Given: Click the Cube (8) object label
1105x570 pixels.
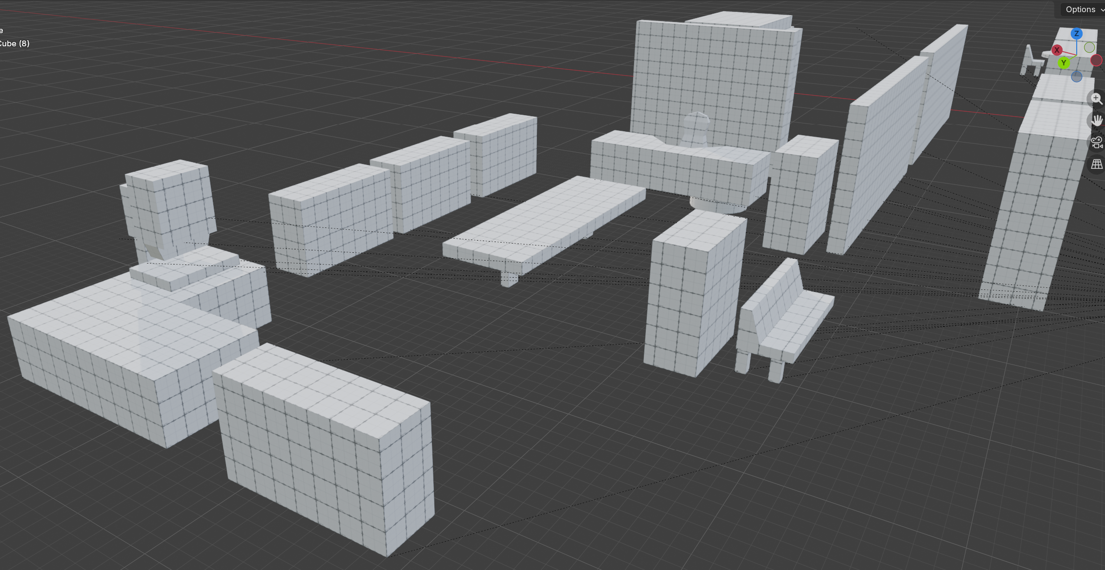Looking at the screenshot, I should tap(15, 43).
